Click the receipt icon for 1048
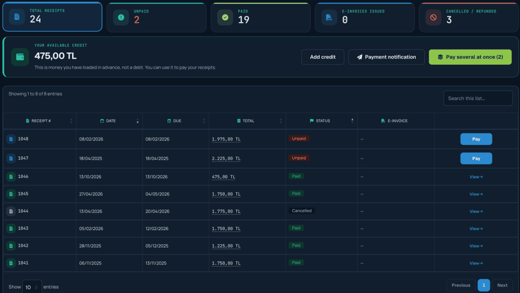520x293 pixels. click(11, 139)
